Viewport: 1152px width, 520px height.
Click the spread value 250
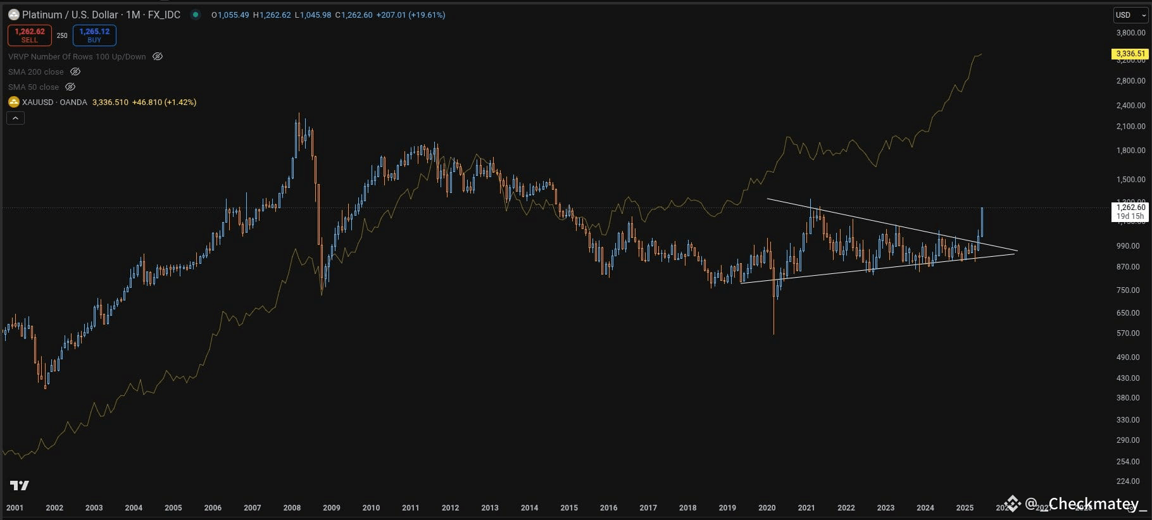pyautogui.click(x=62, y=35)
